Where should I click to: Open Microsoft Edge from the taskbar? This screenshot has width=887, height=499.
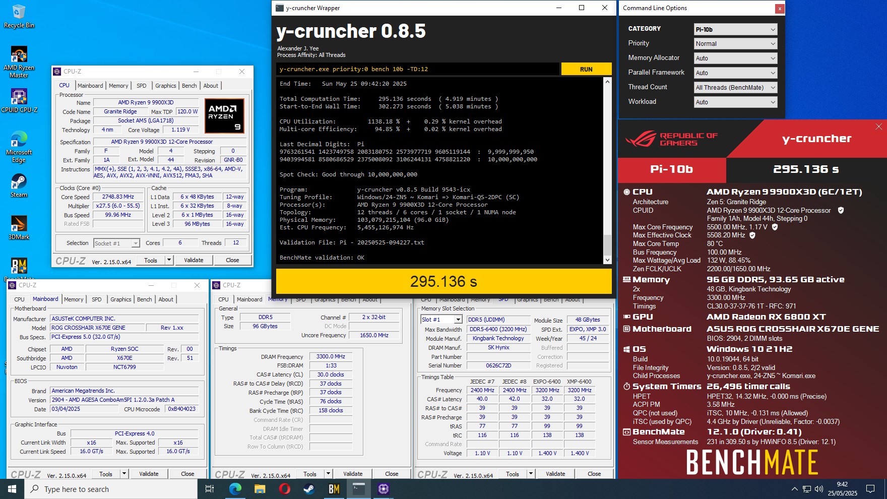(x=235, y=489)
